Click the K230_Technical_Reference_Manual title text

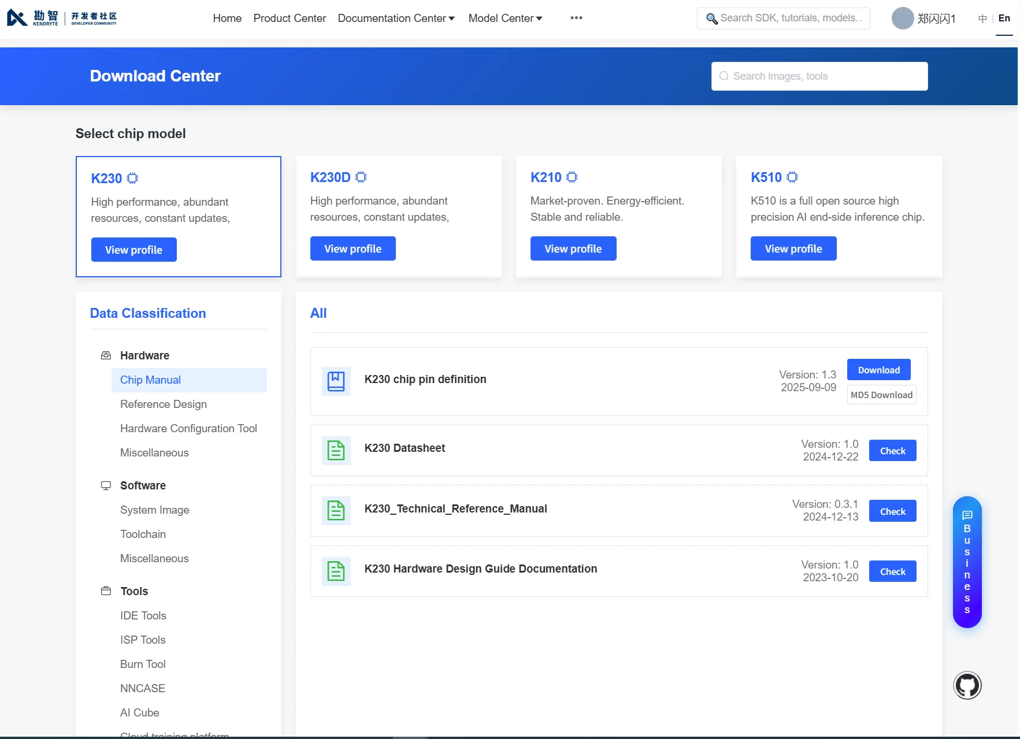(x=455, y=508)
